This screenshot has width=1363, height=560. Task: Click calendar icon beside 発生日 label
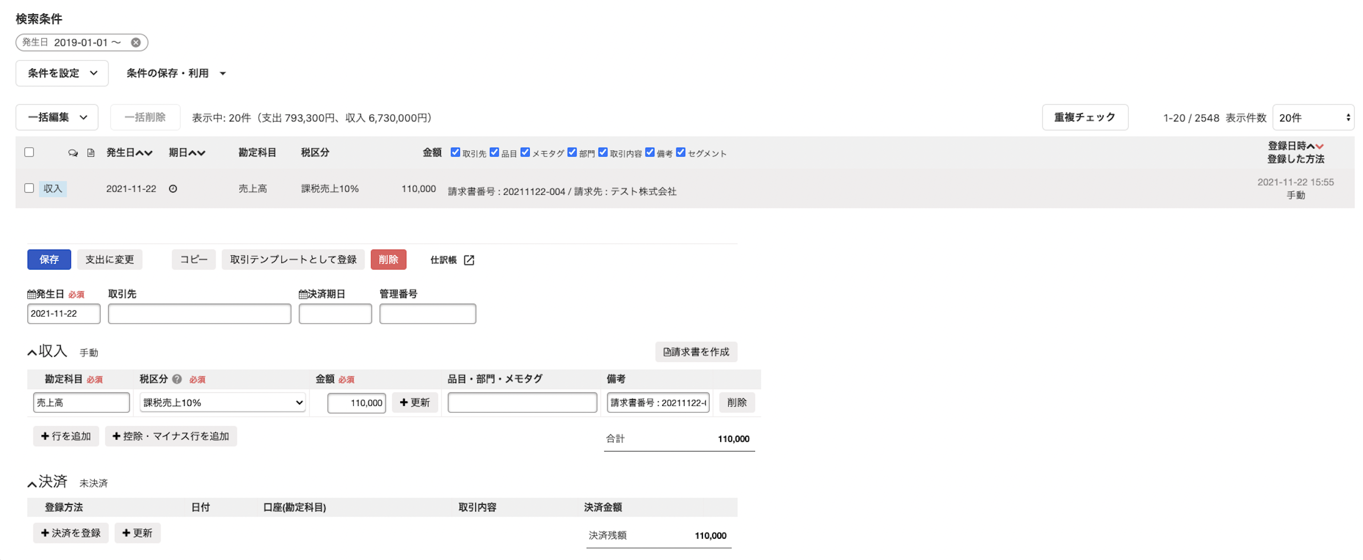31,294
